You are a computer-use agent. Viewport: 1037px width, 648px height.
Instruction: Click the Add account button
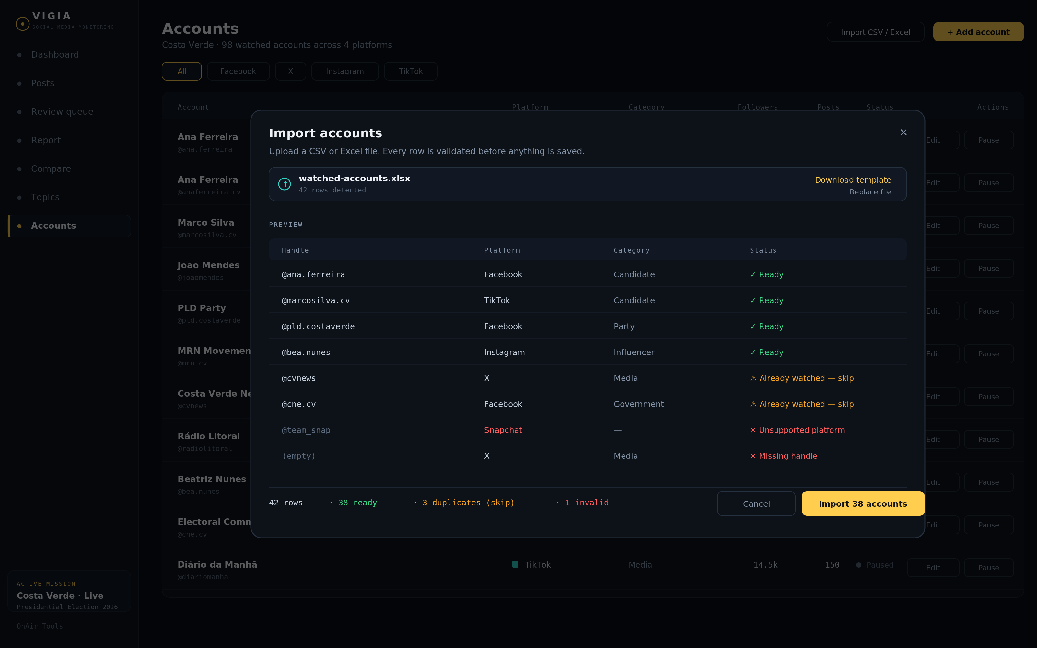pos(978,32)
